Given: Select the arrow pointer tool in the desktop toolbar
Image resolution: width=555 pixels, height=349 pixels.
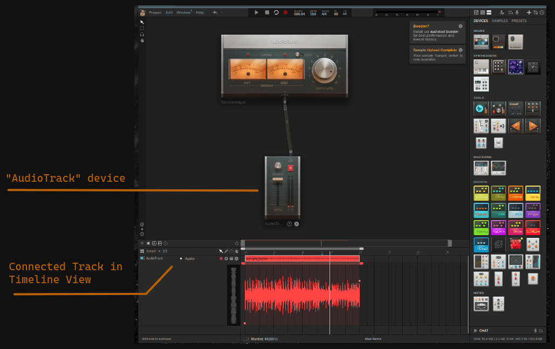Looking at the screenshot, I should (x=142, y=22).
